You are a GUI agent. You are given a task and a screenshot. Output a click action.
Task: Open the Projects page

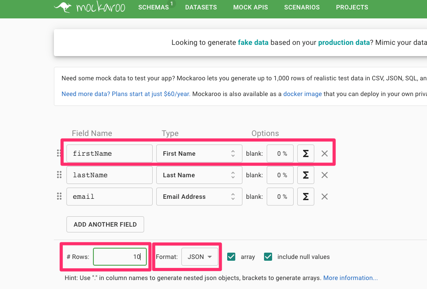tap(352, 7)
